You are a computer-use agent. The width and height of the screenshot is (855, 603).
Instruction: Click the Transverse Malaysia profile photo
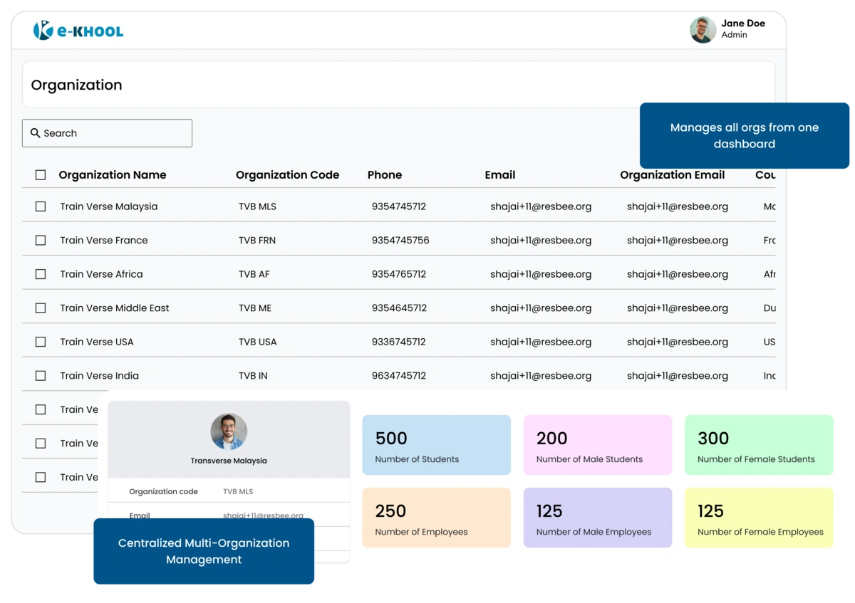229,431
